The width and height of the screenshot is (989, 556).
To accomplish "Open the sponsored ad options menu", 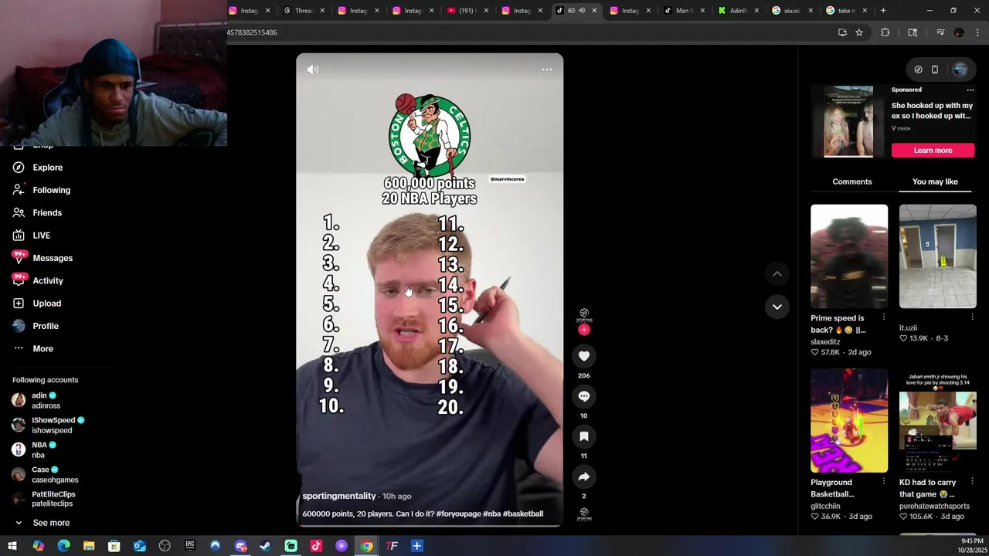I will point(970,90).
